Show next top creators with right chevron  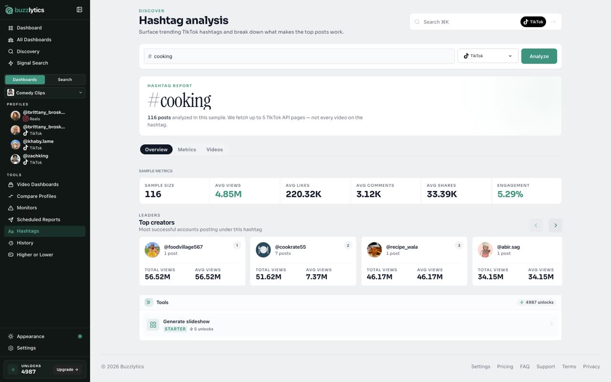[555, 225]
